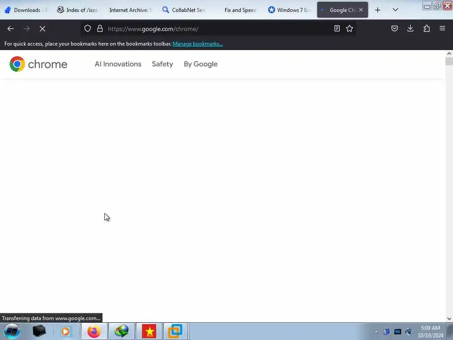This screenshot has height=340, width=453.
Task: Show hidden system tray icons
Action: click(376, 332)
